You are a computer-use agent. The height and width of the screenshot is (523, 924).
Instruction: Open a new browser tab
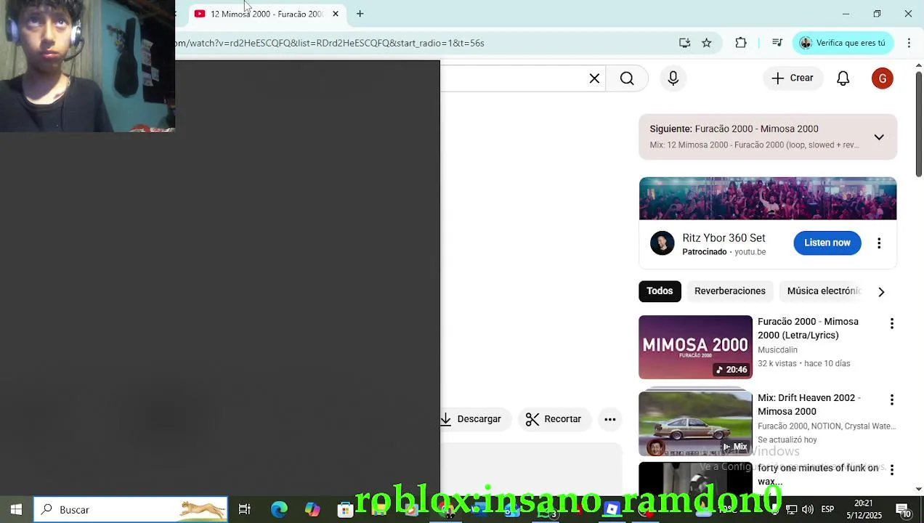(x=360, y=14)
